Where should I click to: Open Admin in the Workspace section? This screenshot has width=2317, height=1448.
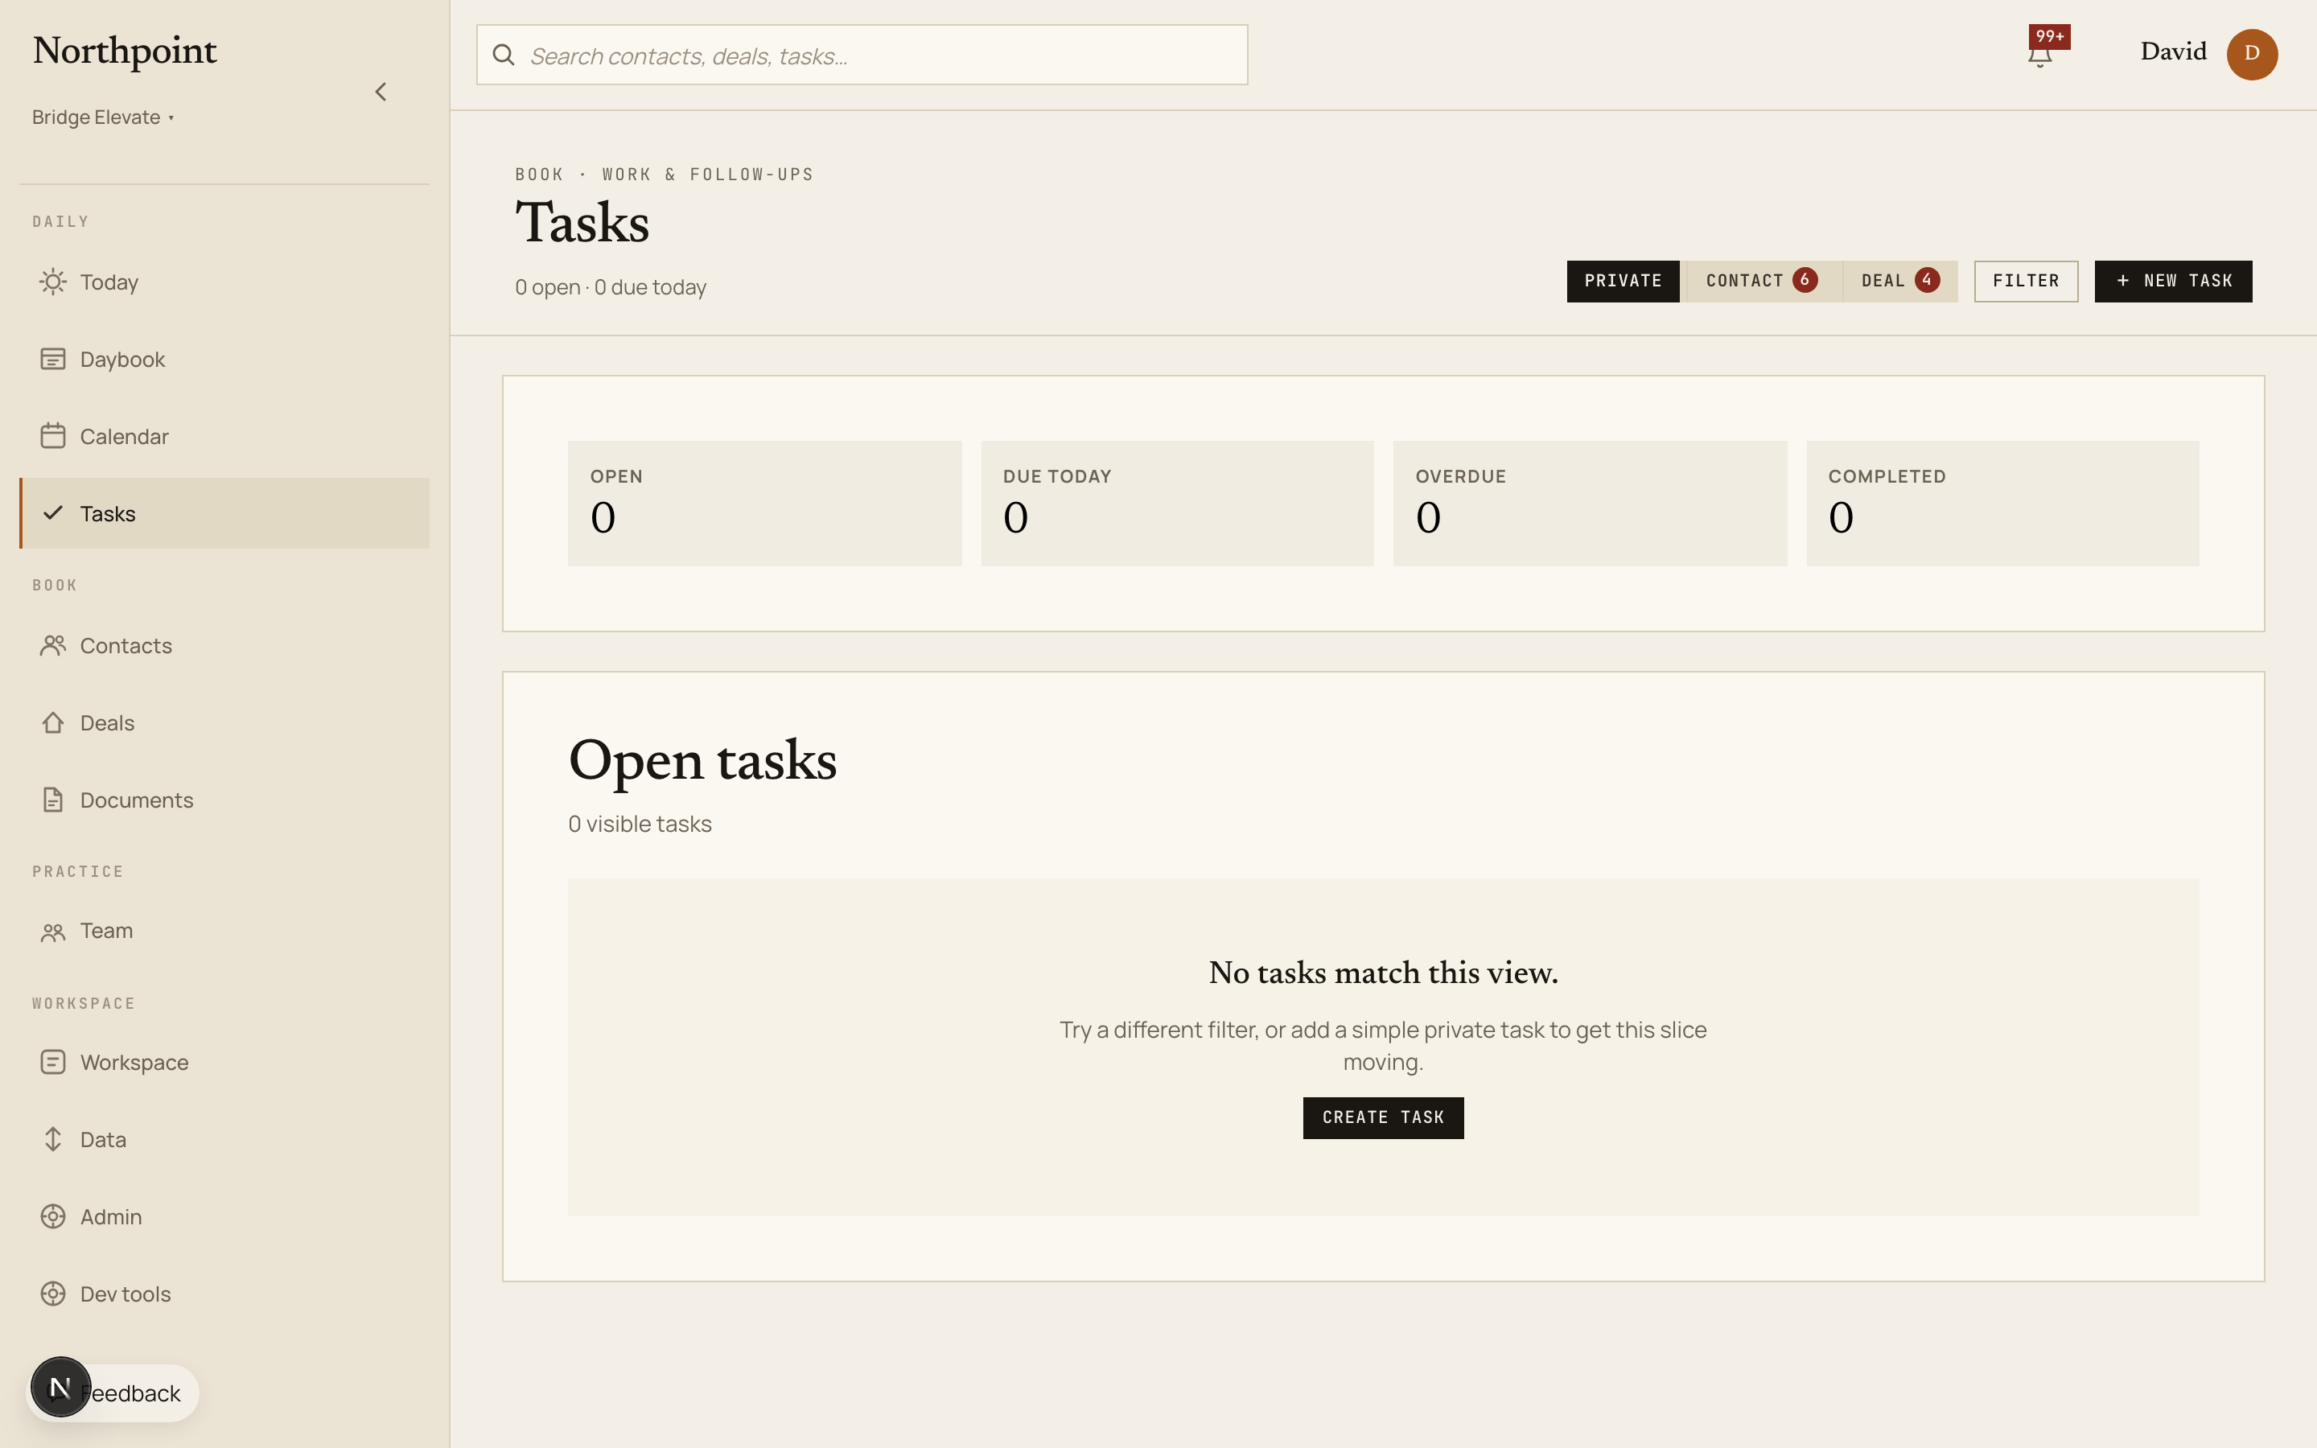(x=224, y=1216)
